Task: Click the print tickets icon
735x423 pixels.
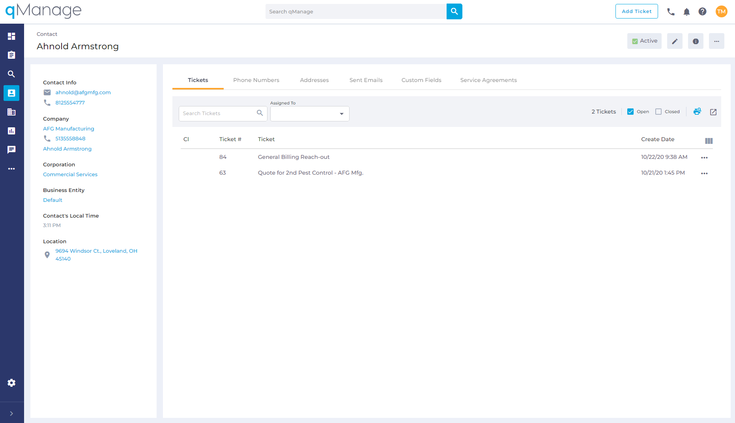Action: point(697,112)
